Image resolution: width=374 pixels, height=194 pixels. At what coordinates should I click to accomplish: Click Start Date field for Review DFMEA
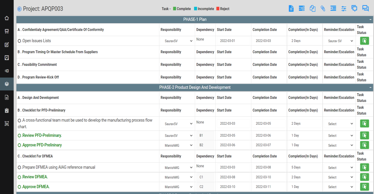(x=232, y=177)
